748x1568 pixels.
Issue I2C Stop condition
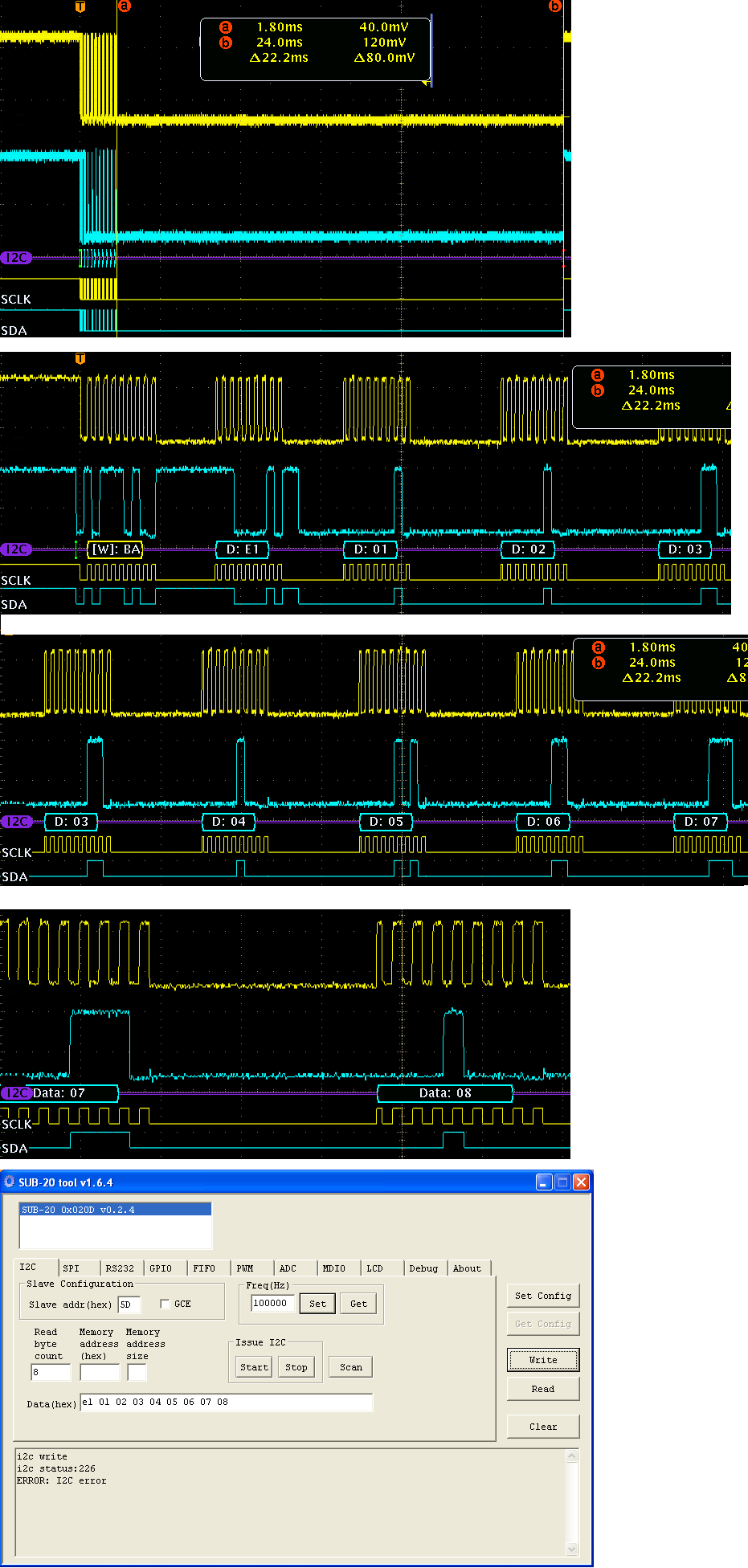click(x=296, y=1367)
